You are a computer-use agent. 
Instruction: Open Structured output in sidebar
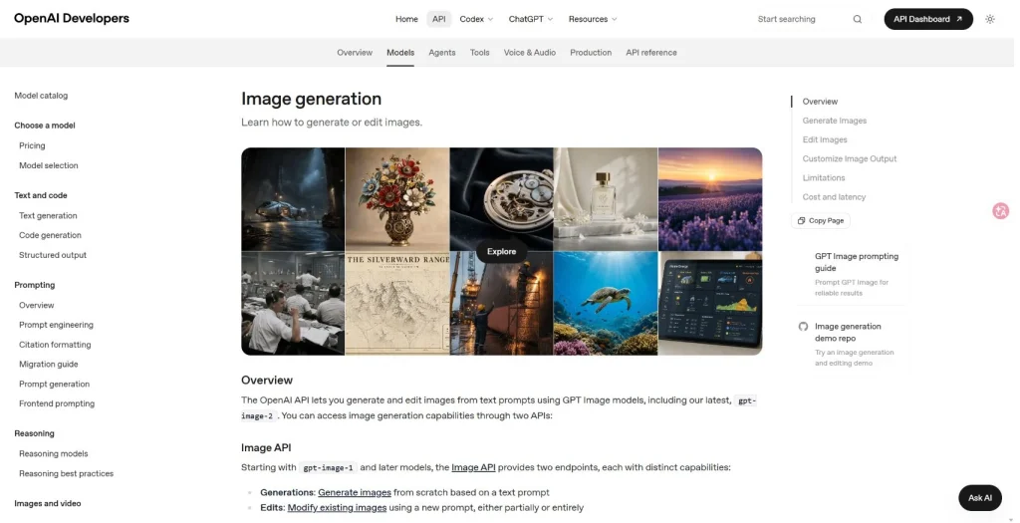tap(53, 255)
